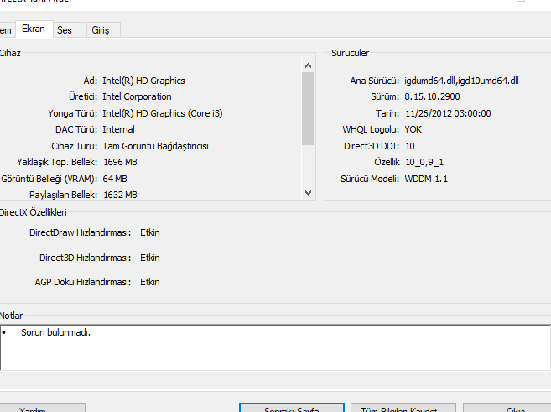
Task: Click the 'Yonga Türü:' label
Action: tap(73, 113)
